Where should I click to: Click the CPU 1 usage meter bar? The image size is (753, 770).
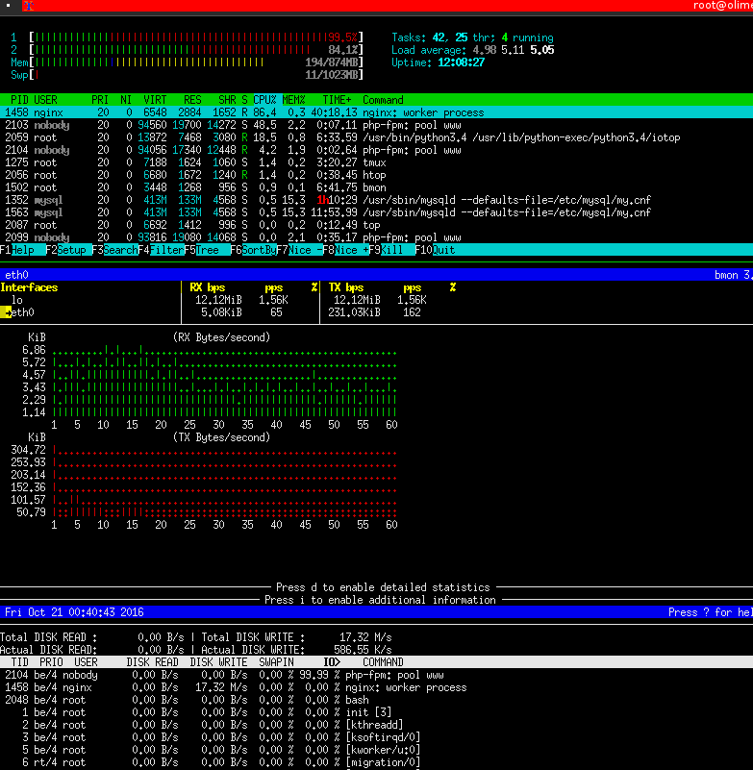coord(196,37)
